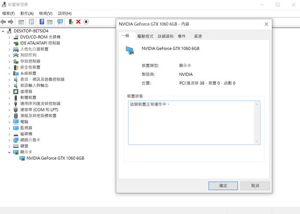This screenshot has height=214, width=300.
Task: Click the back arrow in toolbar
Action: click(x=3, y=22)
